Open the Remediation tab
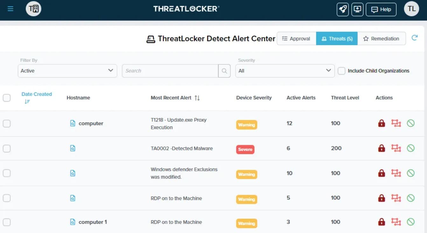The image size is (427, 233). pyautogui.click(x=381, y=38)
